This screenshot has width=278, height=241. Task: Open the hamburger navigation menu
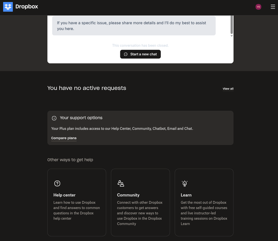click(272, 7)
